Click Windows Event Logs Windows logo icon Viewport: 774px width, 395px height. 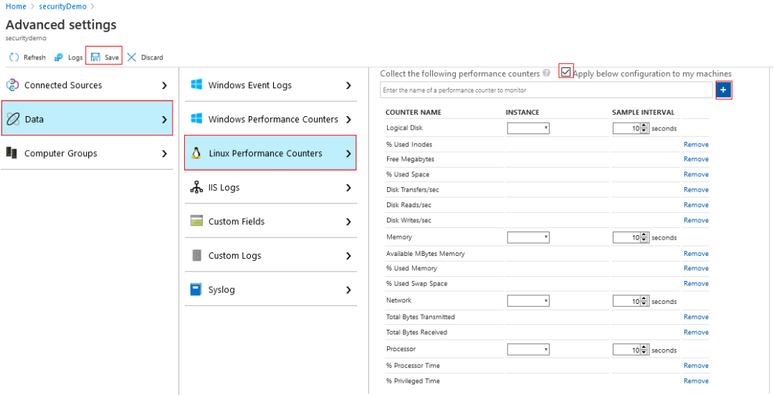196,85
